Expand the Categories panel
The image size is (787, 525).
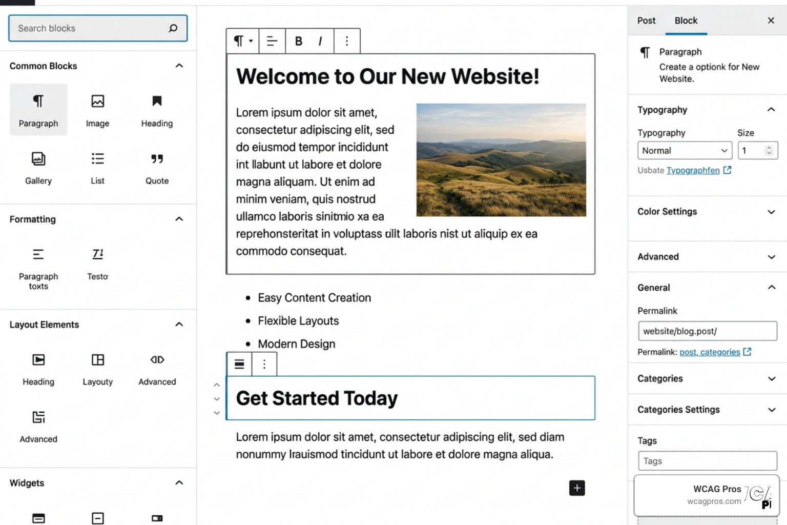(x=771, y=379)
